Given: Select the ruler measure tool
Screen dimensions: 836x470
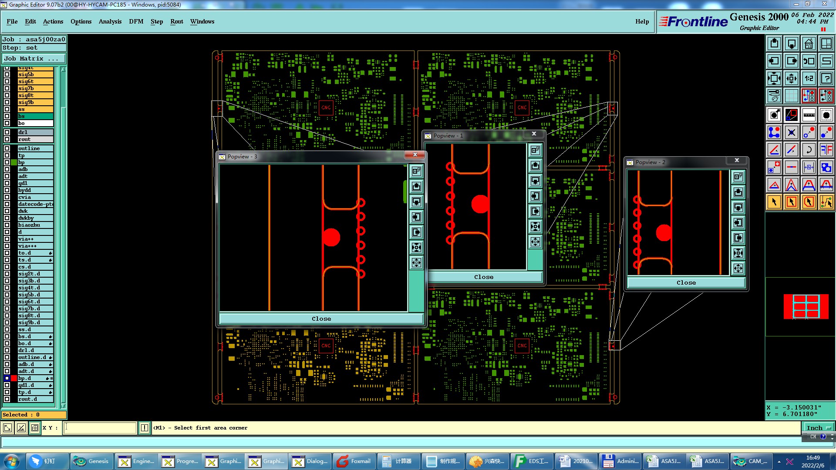Looking at the screenshot, I should pos(809,115).
